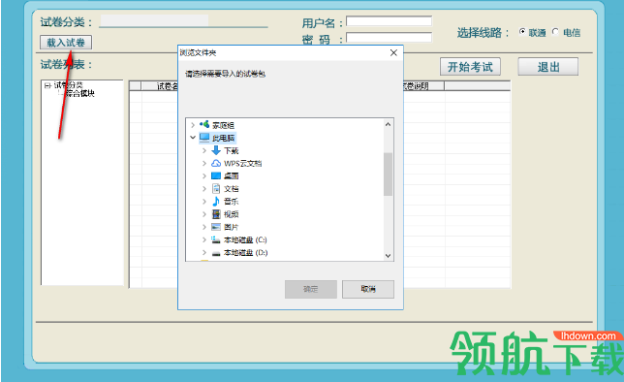Click the folder tree scroll down arrow
Screen dimensions: 624x382
pyautogui.click(x=388, y=256)
